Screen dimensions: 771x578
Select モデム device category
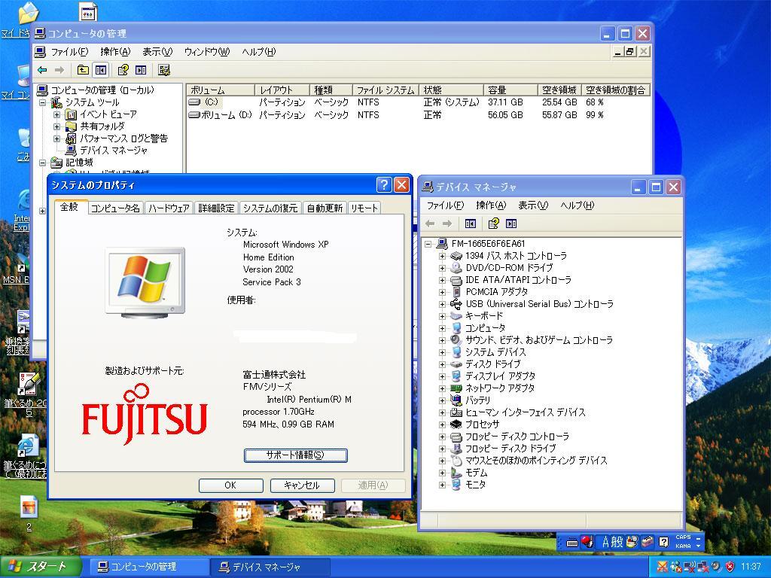476,473
